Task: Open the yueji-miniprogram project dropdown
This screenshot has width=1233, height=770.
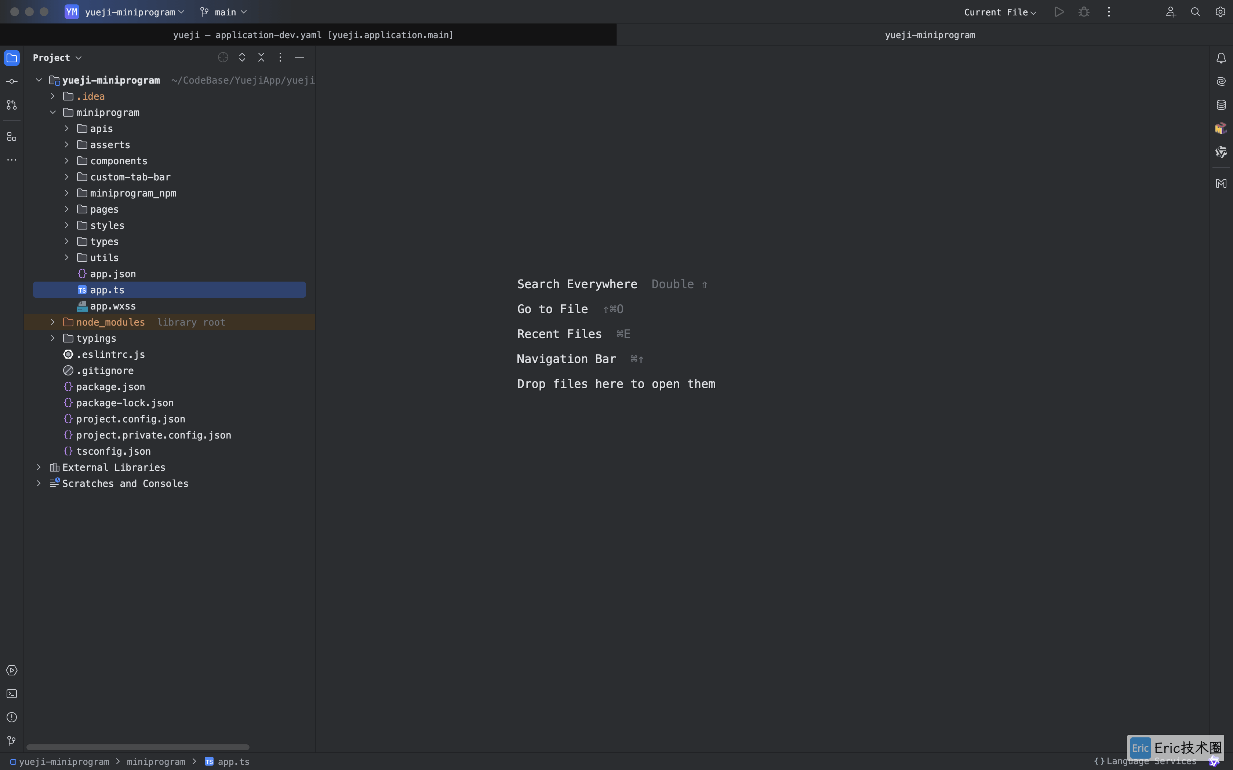Action: coord(124,12)
